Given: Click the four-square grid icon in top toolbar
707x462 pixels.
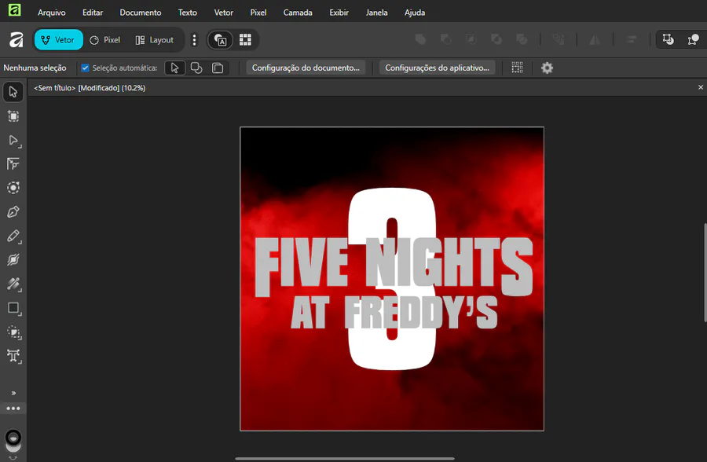Looking at the screenshot, I should [245, 40].
